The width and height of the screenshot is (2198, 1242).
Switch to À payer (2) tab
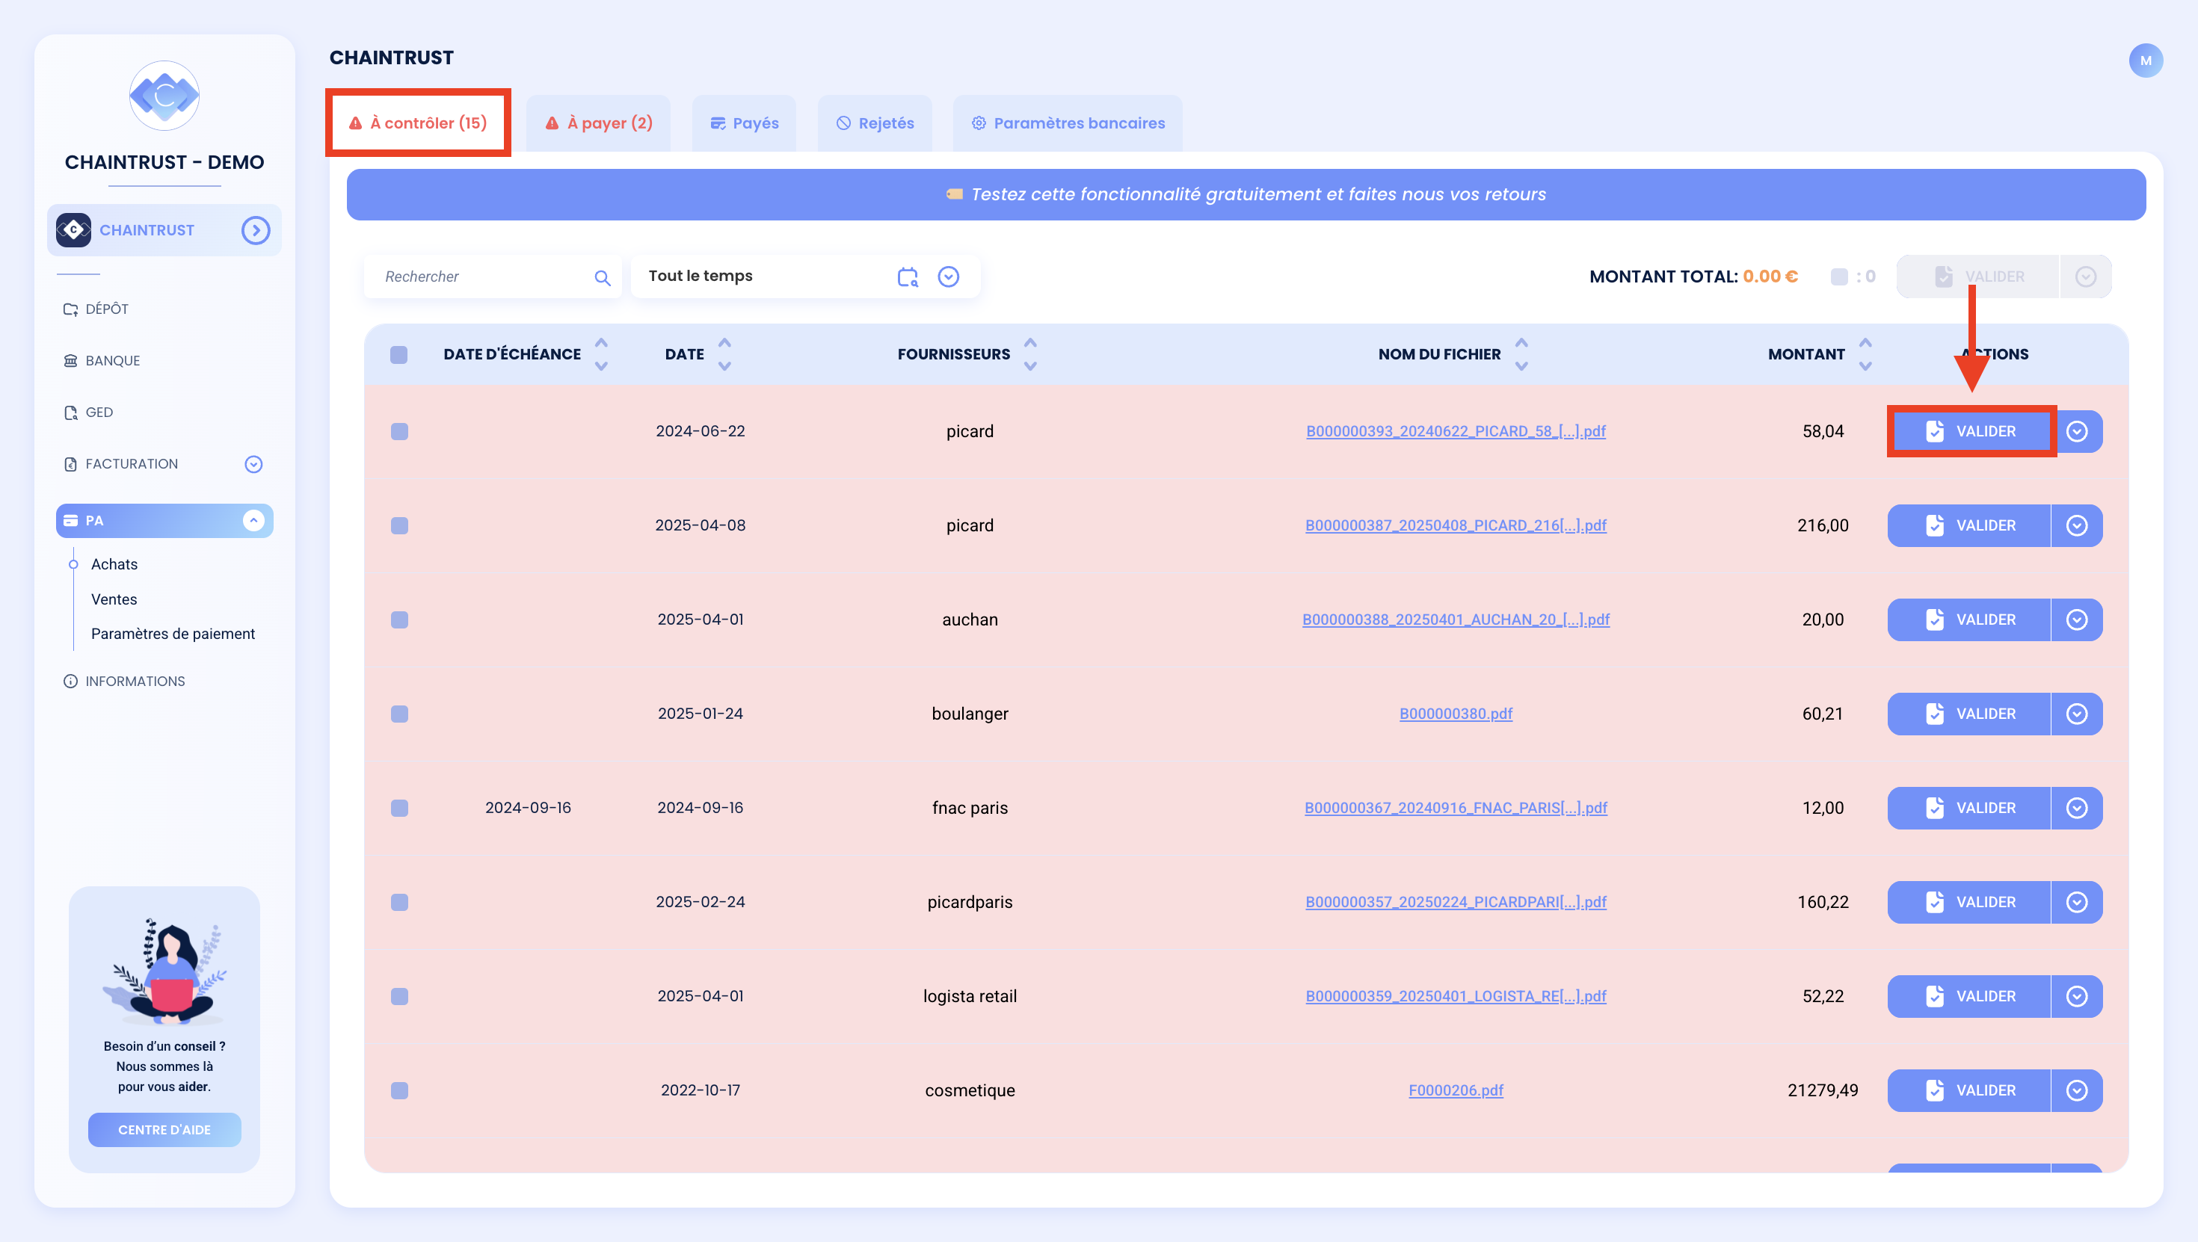click(x=598, y=123)
